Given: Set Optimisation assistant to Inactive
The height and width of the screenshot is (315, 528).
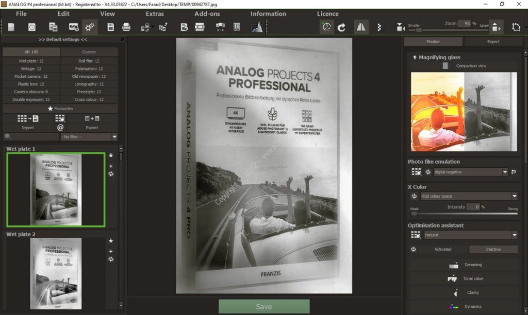Looking at the screenshot, I should pos(493,249).
